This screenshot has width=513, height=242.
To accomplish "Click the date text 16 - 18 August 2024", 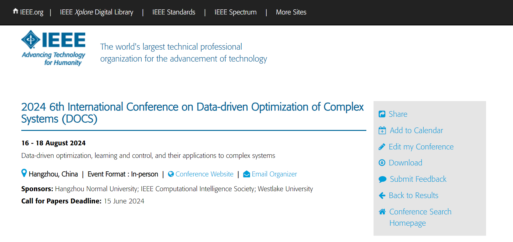I will click(53, 143).
